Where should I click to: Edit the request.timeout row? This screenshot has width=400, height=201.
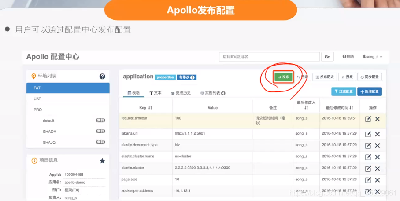point(368,119)
